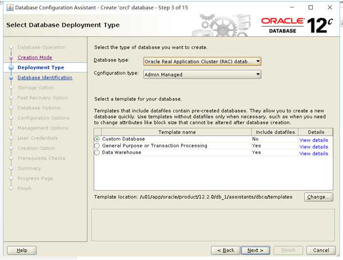
Task: Click the Cancel button
Action: coord(321,250)
